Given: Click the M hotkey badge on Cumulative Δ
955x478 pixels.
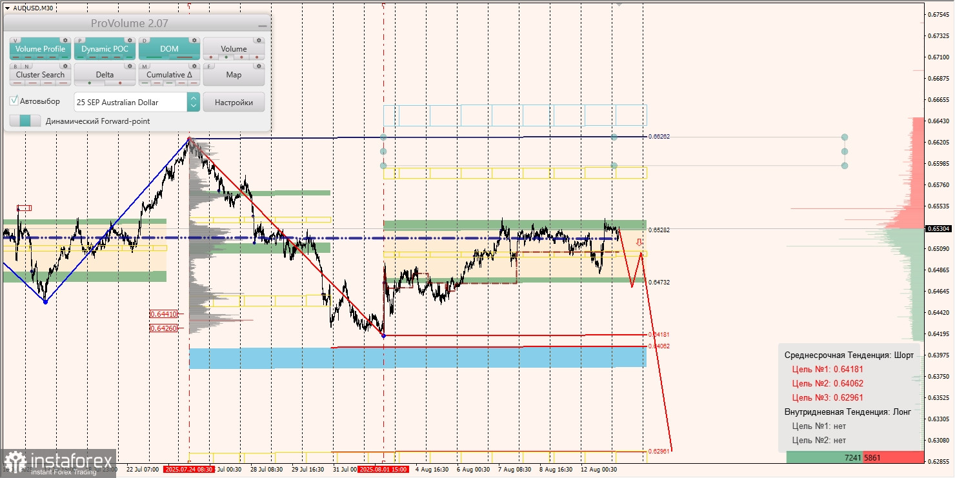Looking at the screenshot, I should coord(145,66).
